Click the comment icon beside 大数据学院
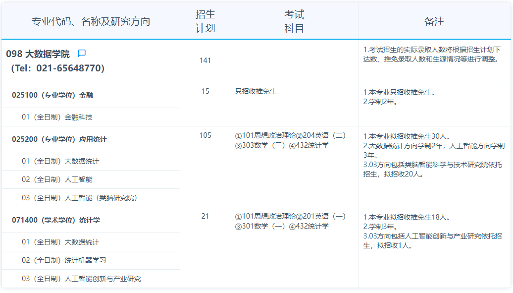The width and height of the screenshot is (513, 293). (82, 53)
